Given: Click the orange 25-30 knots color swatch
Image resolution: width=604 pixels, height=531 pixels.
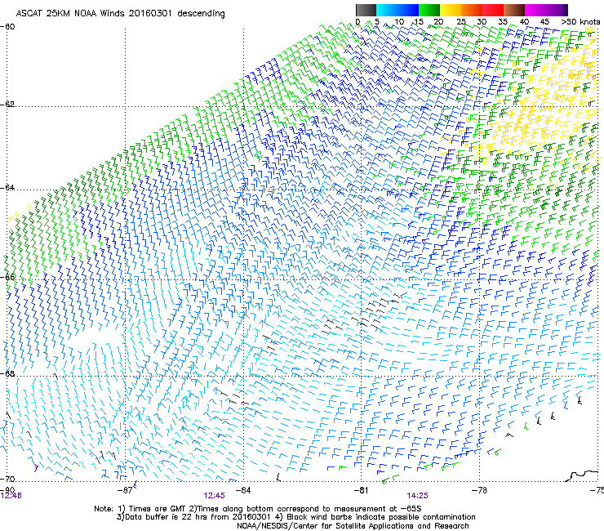Looking at the screenshot, I should 472,10.
